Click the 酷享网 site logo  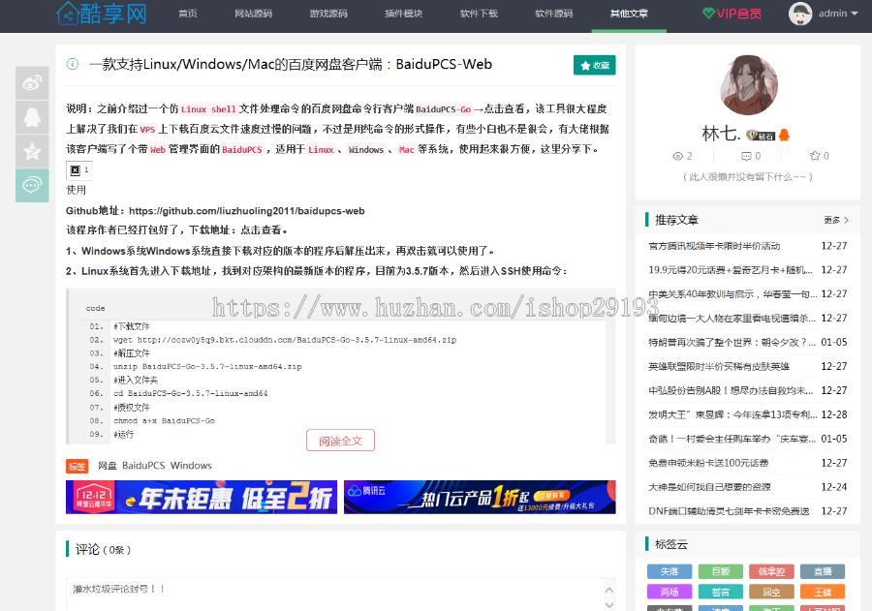click(x=102, y=14)
